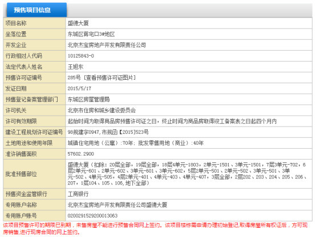Screen dimensions: 316x237
Task: Click the 许可有效期限 description text
Action: pyautogui.click(x=172, y=121)
